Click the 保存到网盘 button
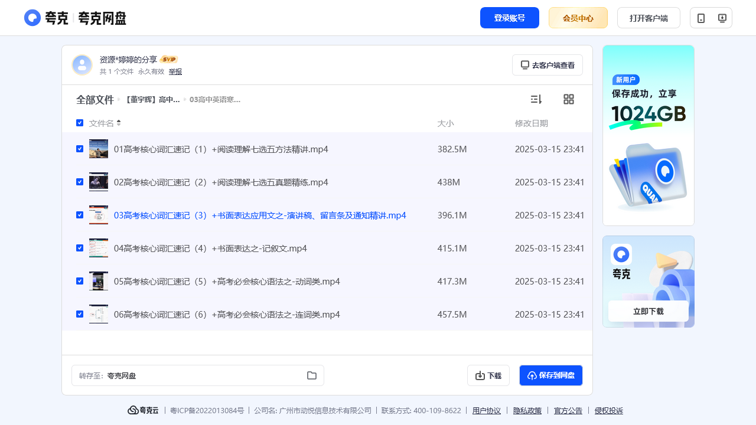The height and width of the screenshot is (425, 756). click(551, 375)
